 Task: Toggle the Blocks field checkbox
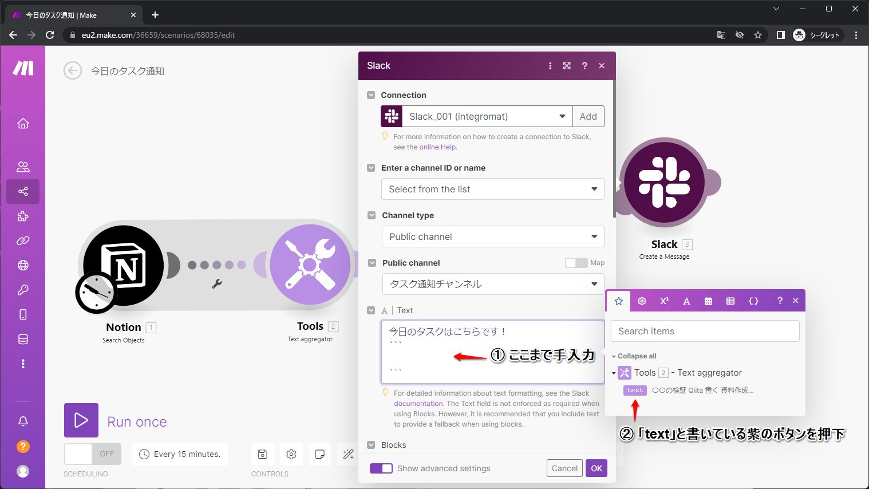click(x=371, y=445)
